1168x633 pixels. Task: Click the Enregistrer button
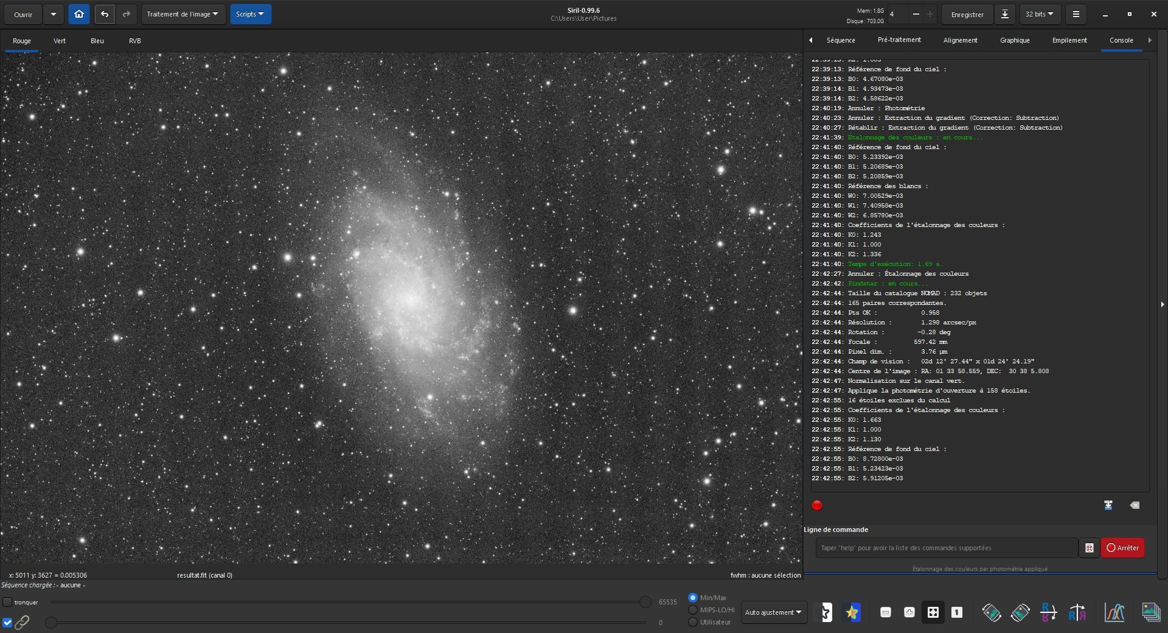967,14
